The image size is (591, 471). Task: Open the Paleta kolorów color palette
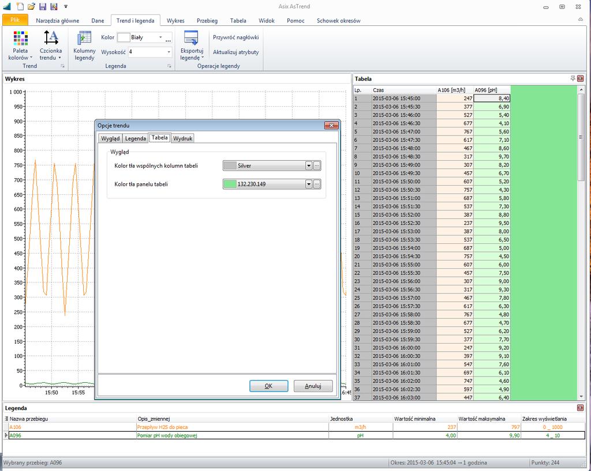(x=20, y=46)
